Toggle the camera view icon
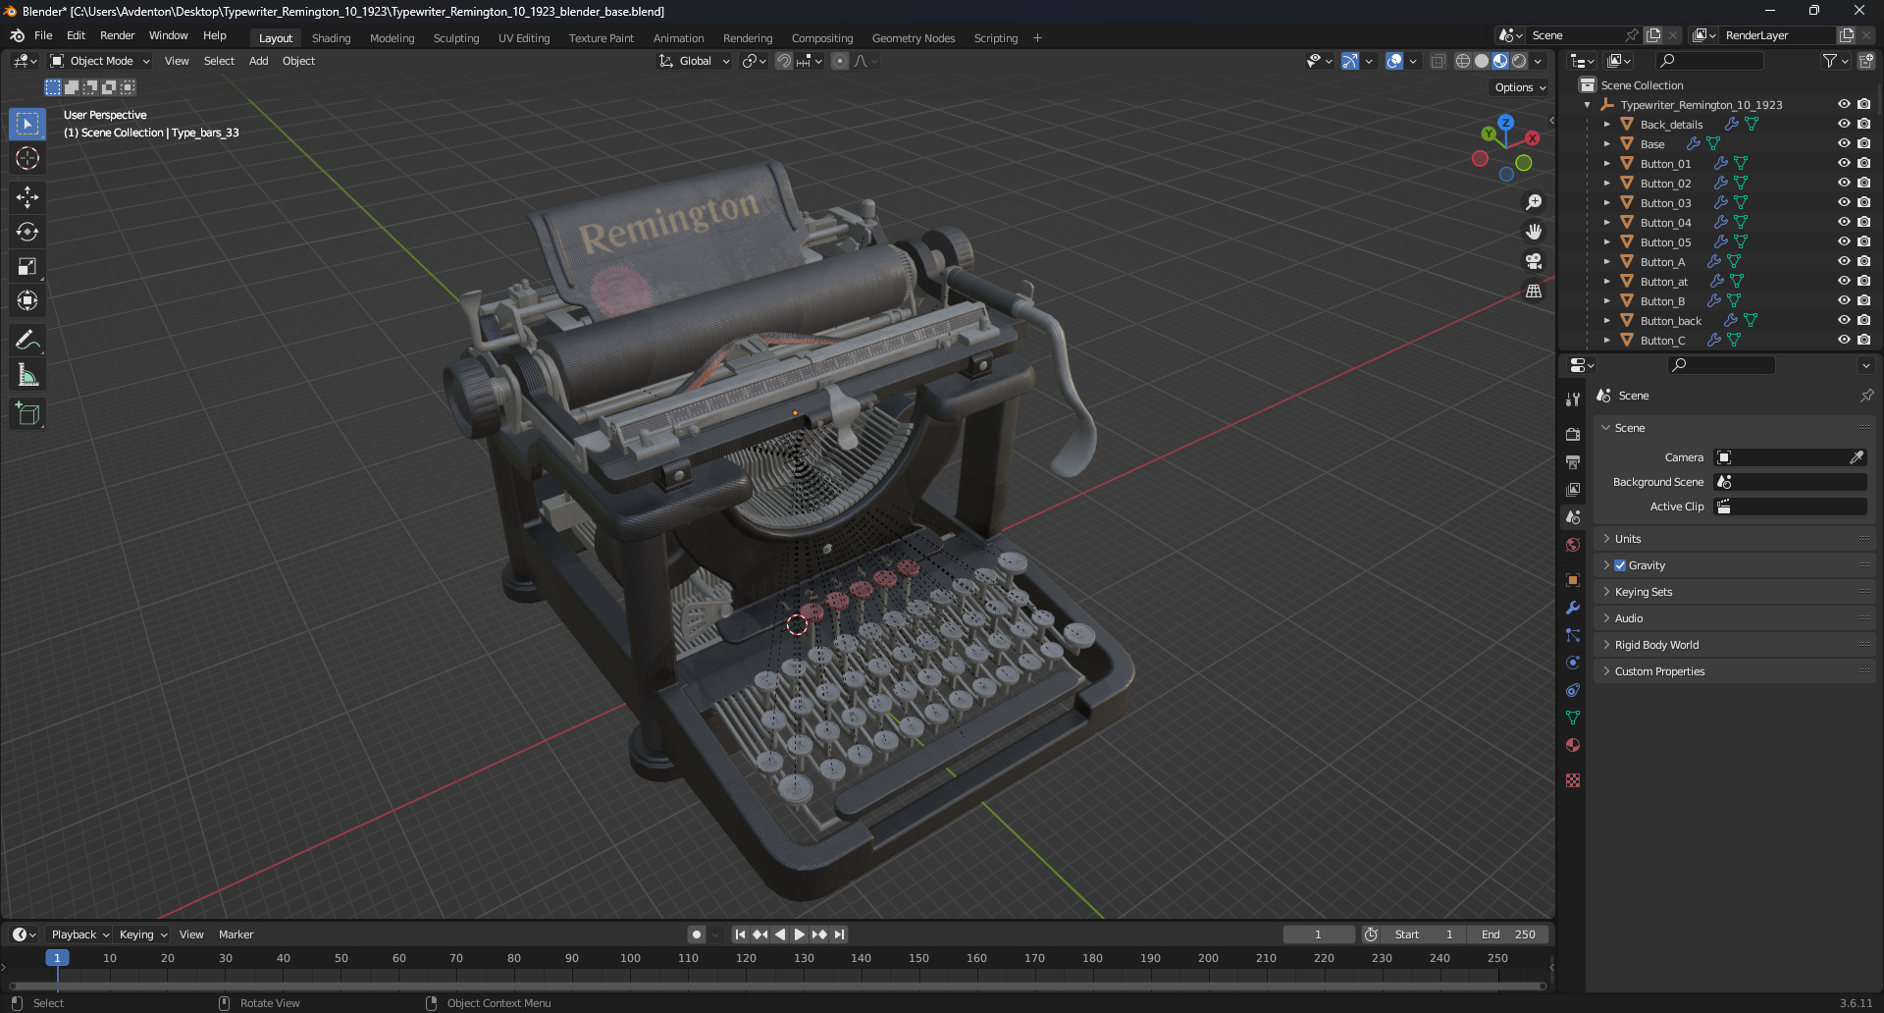 click(x=1534, y=261)
